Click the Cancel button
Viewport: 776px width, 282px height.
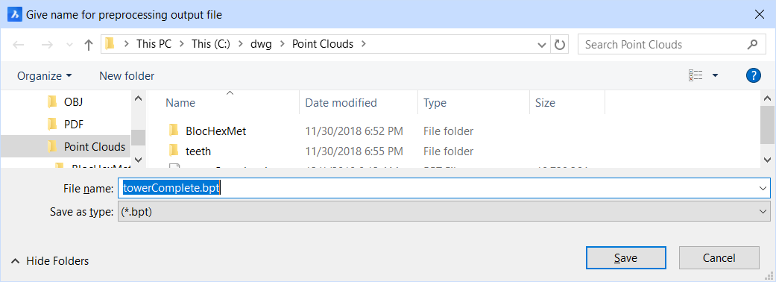pos(719,257)
